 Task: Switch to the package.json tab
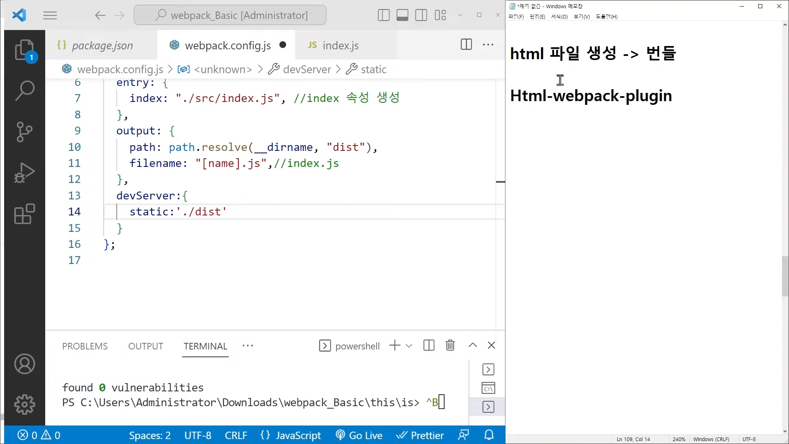click(102, 45)
